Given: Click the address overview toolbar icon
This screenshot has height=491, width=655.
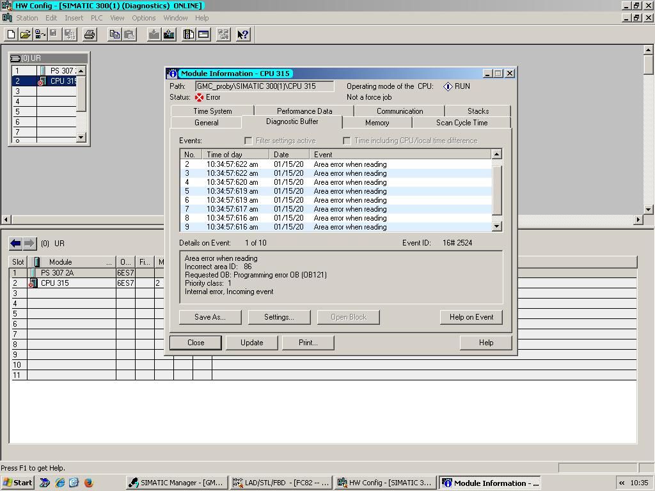Looking at the screenshot, I should tap(203, 35).
